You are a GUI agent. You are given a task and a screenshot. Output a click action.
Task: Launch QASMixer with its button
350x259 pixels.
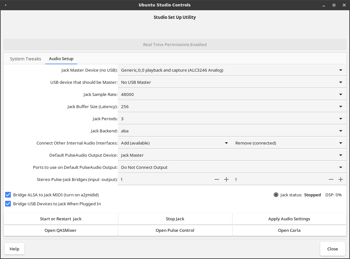[x=61, y=230]
